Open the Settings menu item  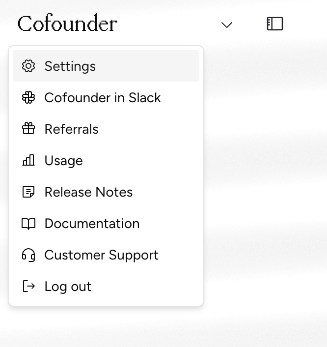[70, 66]
